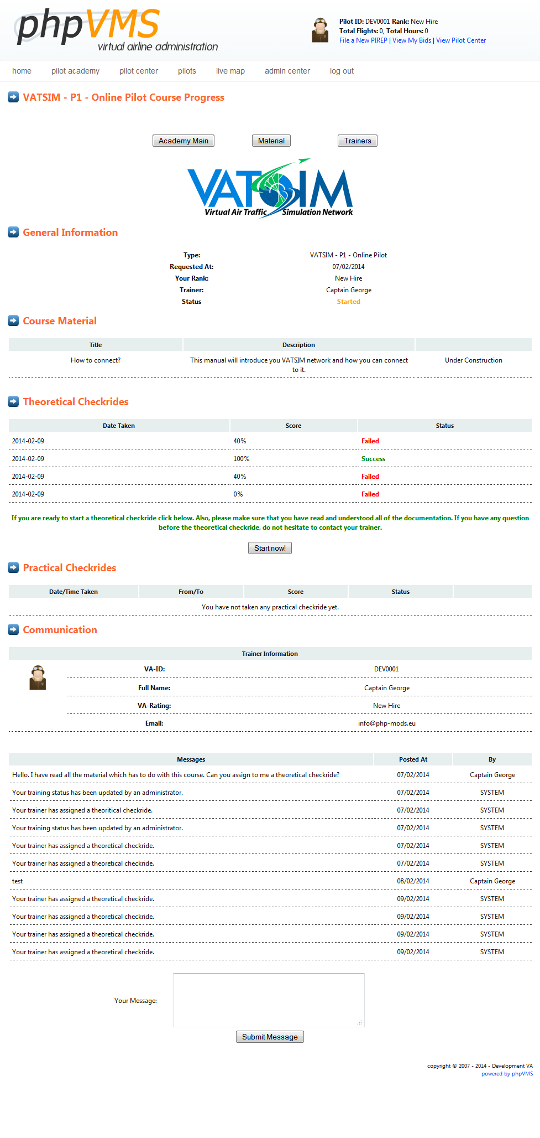540x1138 pixels.
Task: Click the arrow icon next to General Information
Action: 13,232
